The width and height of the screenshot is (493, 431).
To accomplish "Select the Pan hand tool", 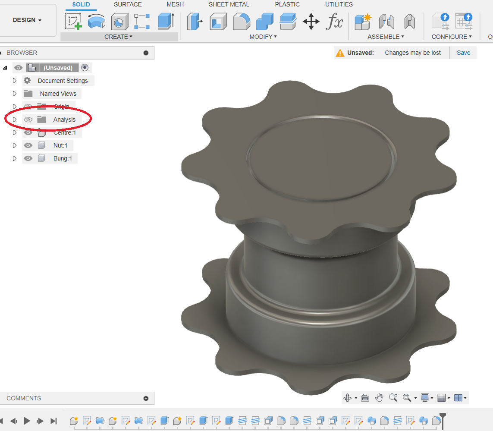I will (379, 398).
